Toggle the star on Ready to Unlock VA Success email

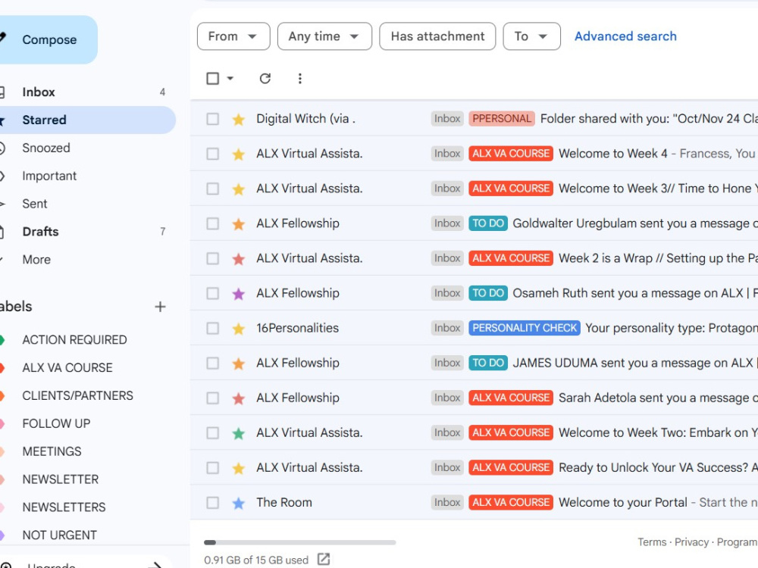pos(238,467)
